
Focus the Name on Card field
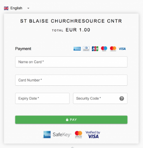pyautogui.click(x=71, y=62)
